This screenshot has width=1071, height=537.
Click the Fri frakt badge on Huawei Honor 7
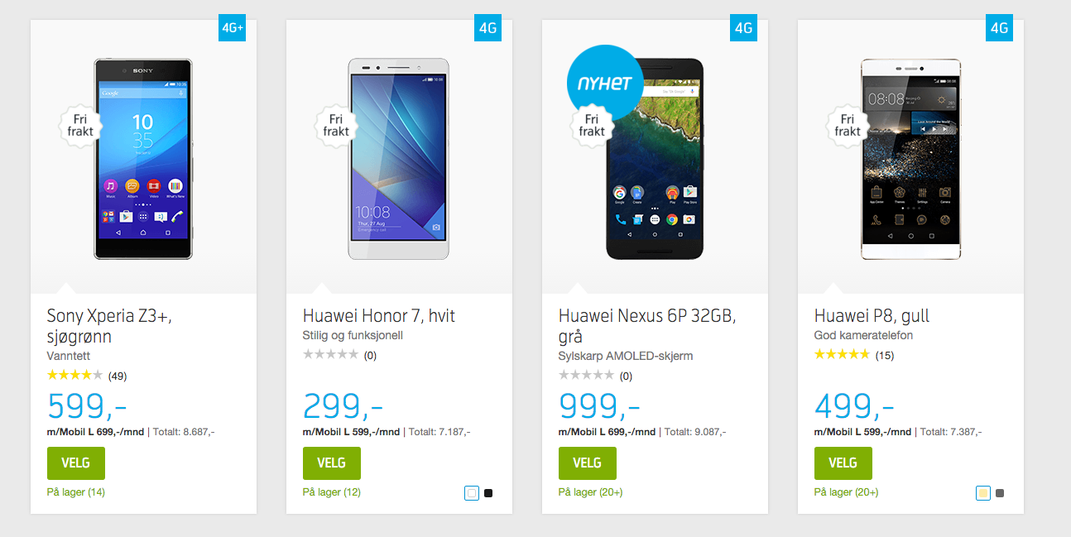point(336,126)
